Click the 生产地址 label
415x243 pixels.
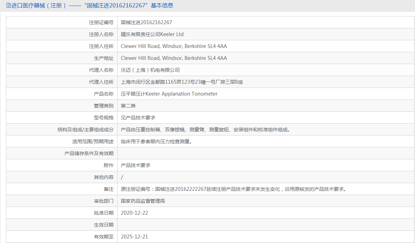(104, 58)
